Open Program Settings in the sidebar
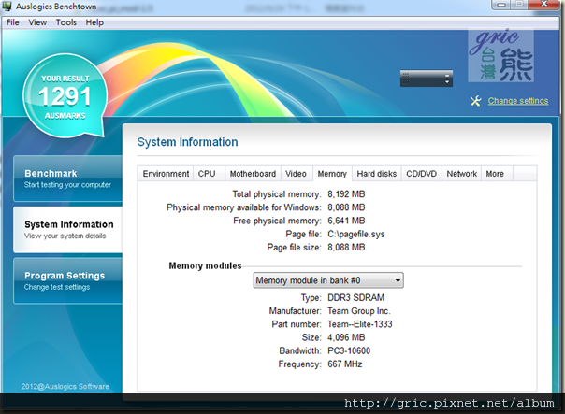The image size is (565, 414). coord(67,280)
